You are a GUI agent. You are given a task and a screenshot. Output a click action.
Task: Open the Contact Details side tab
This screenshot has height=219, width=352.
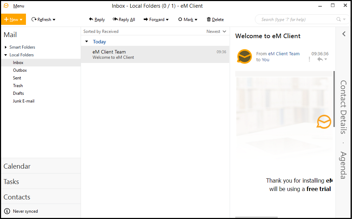[343, 107]
